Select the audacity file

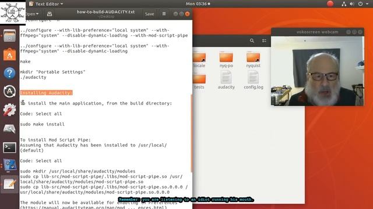pos(226,80)
